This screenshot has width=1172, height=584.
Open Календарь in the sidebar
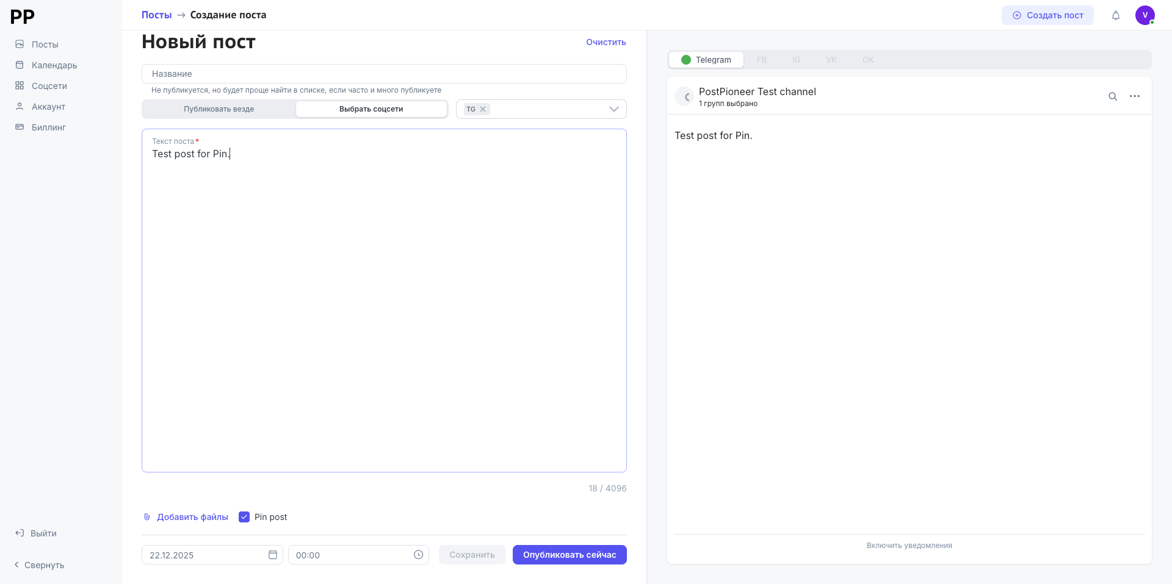[x=54, y=65]
